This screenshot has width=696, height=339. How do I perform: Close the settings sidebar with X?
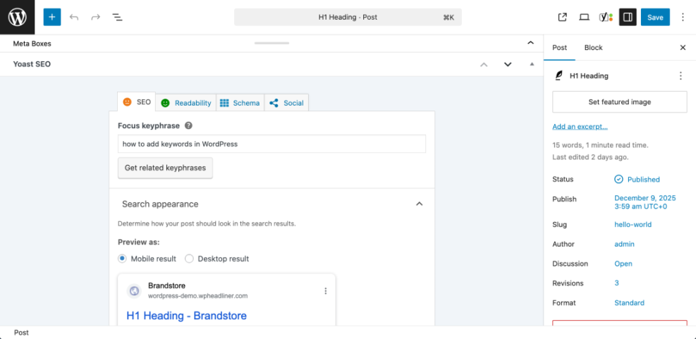pyautogui.click(x=683, y=47)
